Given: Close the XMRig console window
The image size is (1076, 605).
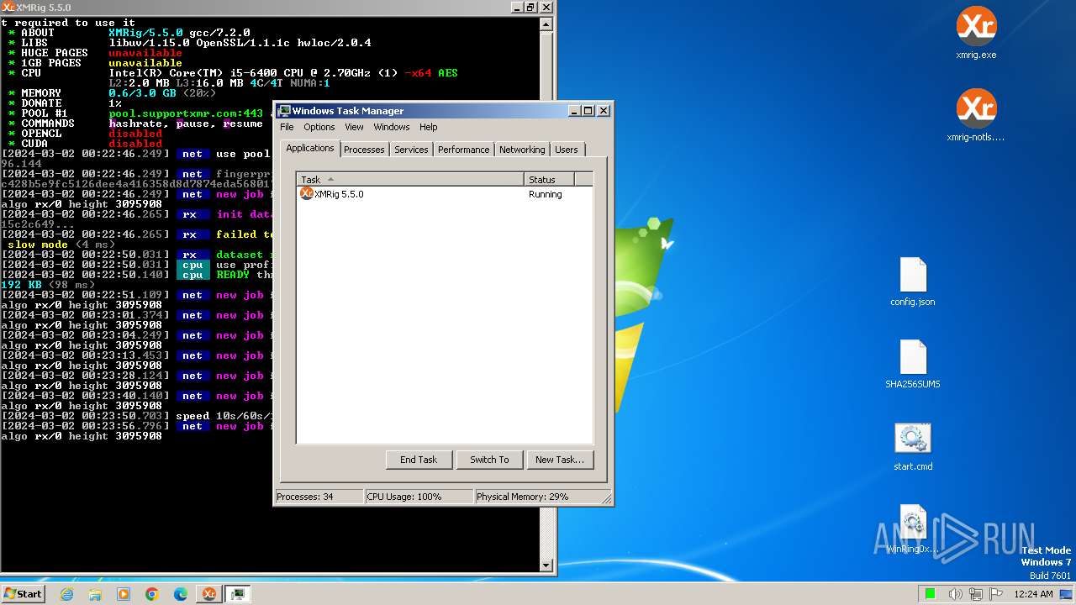Looking at the screenshot, I should pyautogui.click(x=546, y=7).
